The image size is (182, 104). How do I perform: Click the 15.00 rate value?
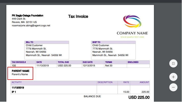[126, 92]
